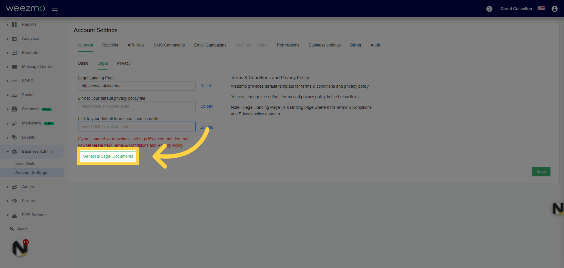Click the N floating widget at right edge
Viewport: 564px width, 268px height.
point(558,209)
